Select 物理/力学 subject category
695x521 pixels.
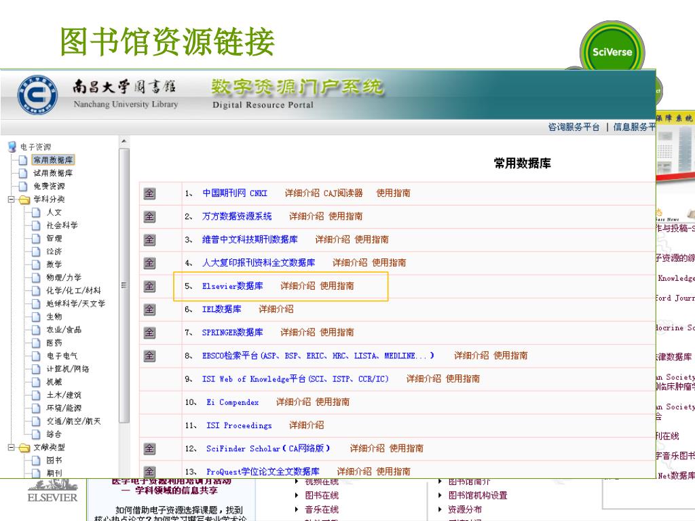point(64,277)
